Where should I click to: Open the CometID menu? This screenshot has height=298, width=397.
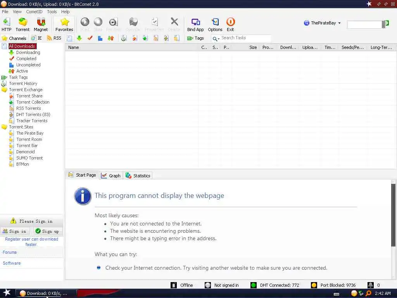[34, 12]
